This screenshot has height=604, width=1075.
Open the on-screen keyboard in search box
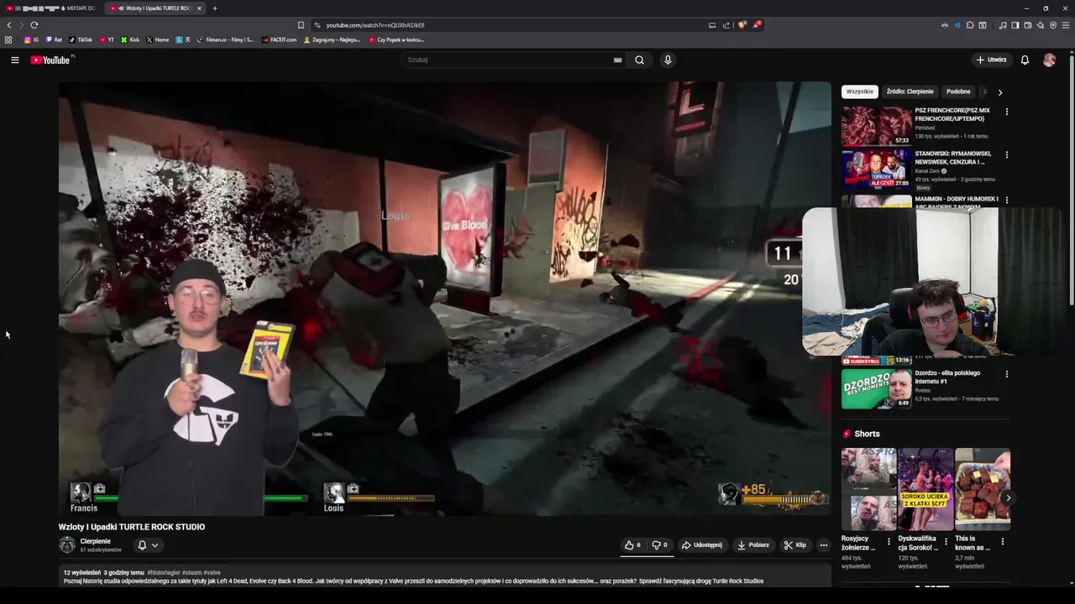(x=617, y=60)
